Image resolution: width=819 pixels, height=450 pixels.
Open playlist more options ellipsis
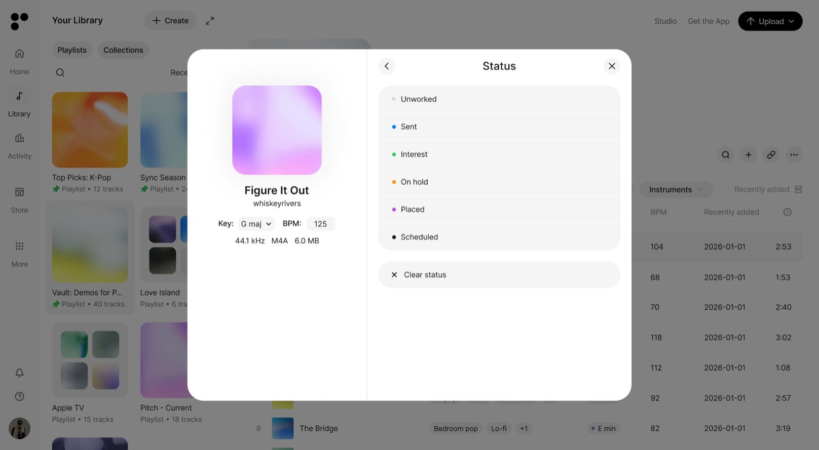coord(794,155)
